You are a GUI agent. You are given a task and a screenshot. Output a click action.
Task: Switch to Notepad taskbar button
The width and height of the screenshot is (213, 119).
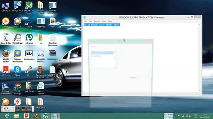tap(56, 116)
